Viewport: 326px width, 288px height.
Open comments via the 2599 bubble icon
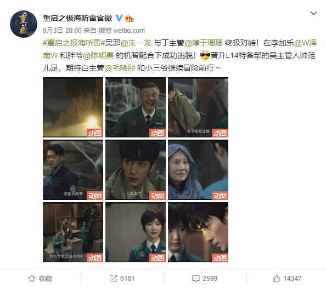click(x=195, y=279)
